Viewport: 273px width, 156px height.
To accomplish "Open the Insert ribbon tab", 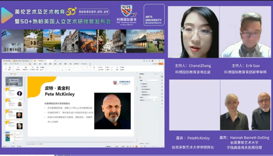I will pyautogui.click(x=35, y=64).
